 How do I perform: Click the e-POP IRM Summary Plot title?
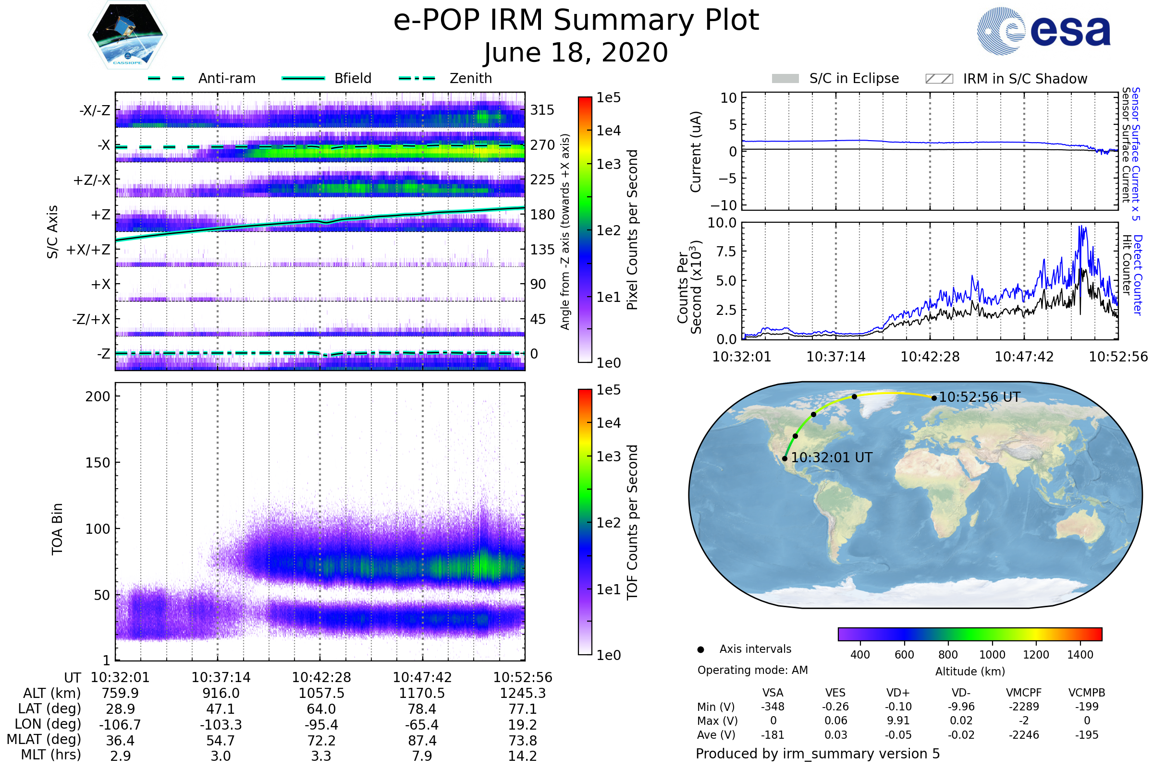(x=576, y=21)
